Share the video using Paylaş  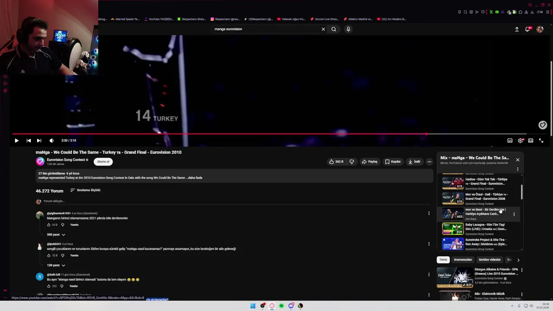coord(370,162)
